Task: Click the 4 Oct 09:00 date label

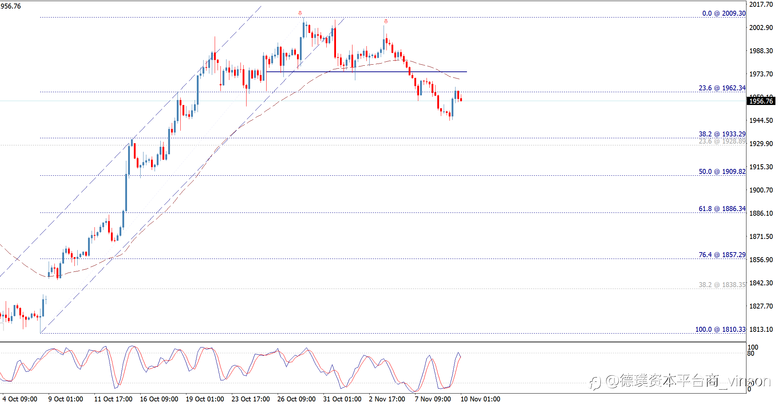Action: (x=20, y=399)
